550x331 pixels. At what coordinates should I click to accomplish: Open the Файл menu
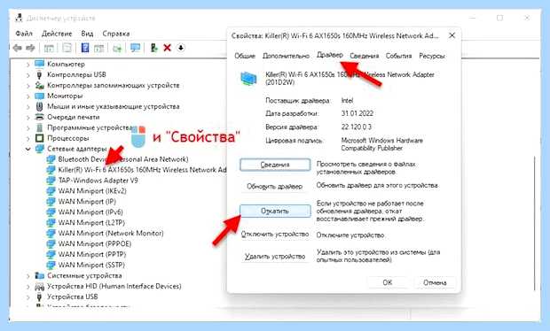point(24,34)
